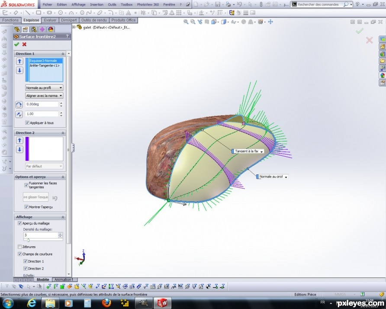386x309 pixels.
Task: Click the 0.00deg draft angle field
Action: (x=42, y=104)
